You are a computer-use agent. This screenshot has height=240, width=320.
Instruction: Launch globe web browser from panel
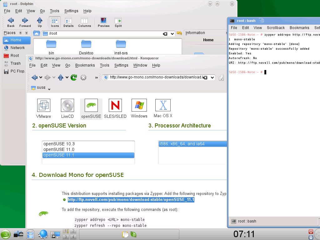click(x=42, y=234)
